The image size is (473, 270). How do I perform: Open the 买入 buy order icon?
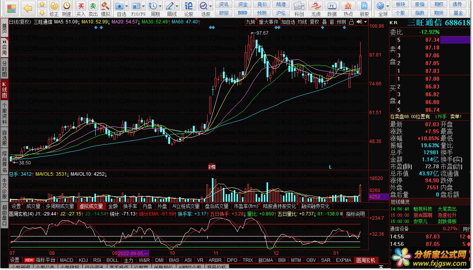(81, 8)
